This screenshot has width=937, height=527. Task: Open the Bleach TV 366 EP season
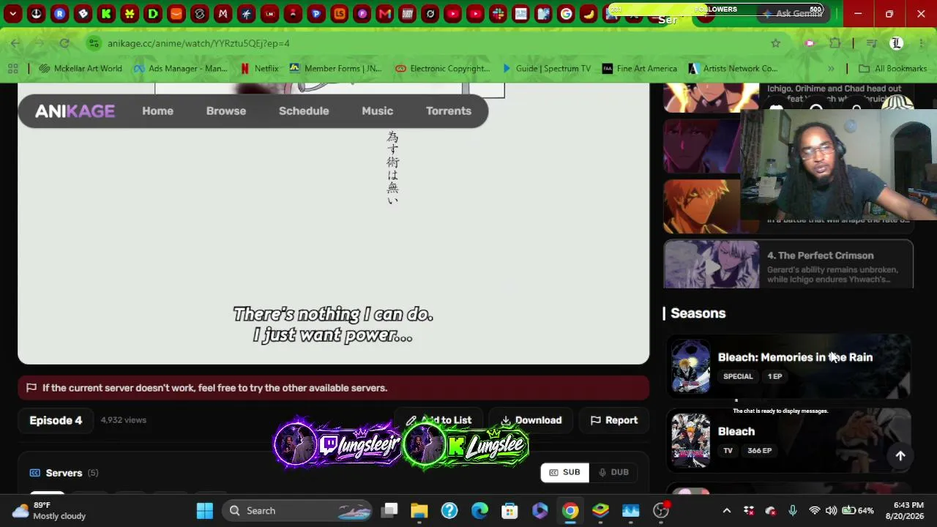788,440
